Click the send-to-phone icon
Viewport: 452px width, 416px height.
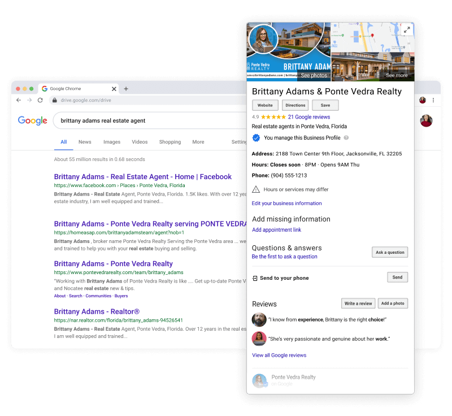(x=255, y=278)
